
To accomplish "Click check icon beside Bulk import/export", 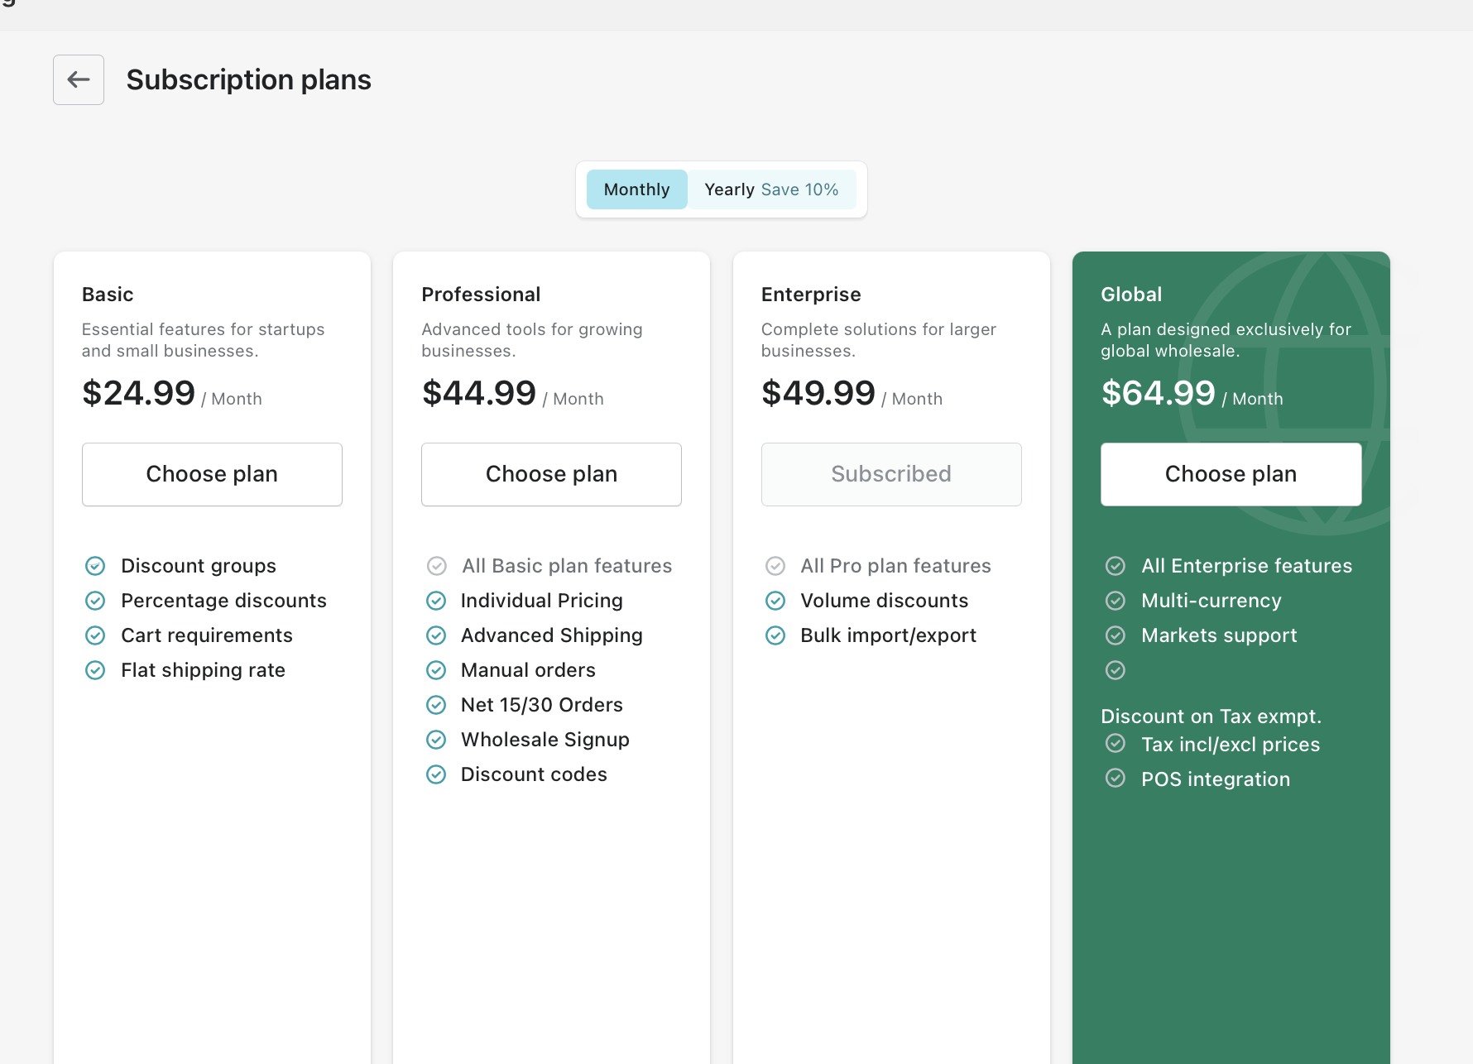I will pyautogui.click(x=775, y=635).
